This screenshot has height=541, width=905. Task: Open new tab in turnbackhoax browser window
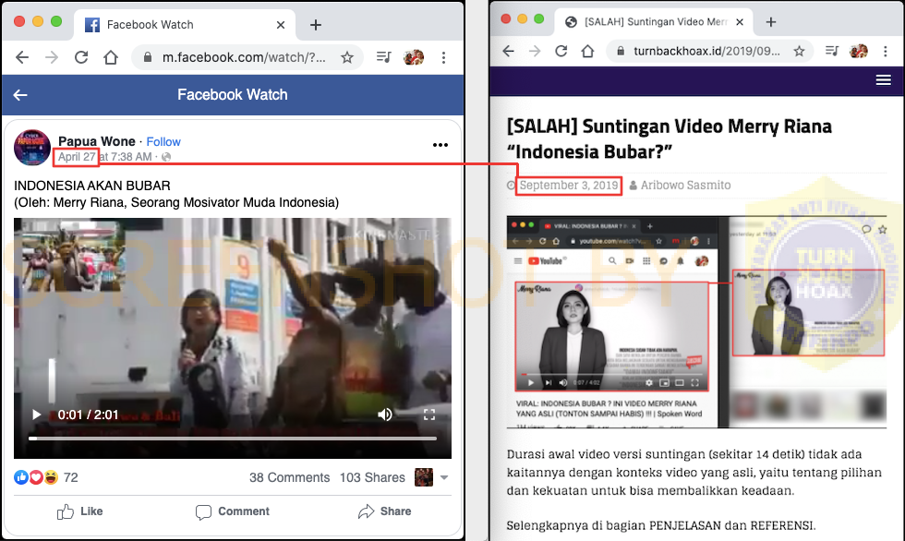click(x=771, y=22)
